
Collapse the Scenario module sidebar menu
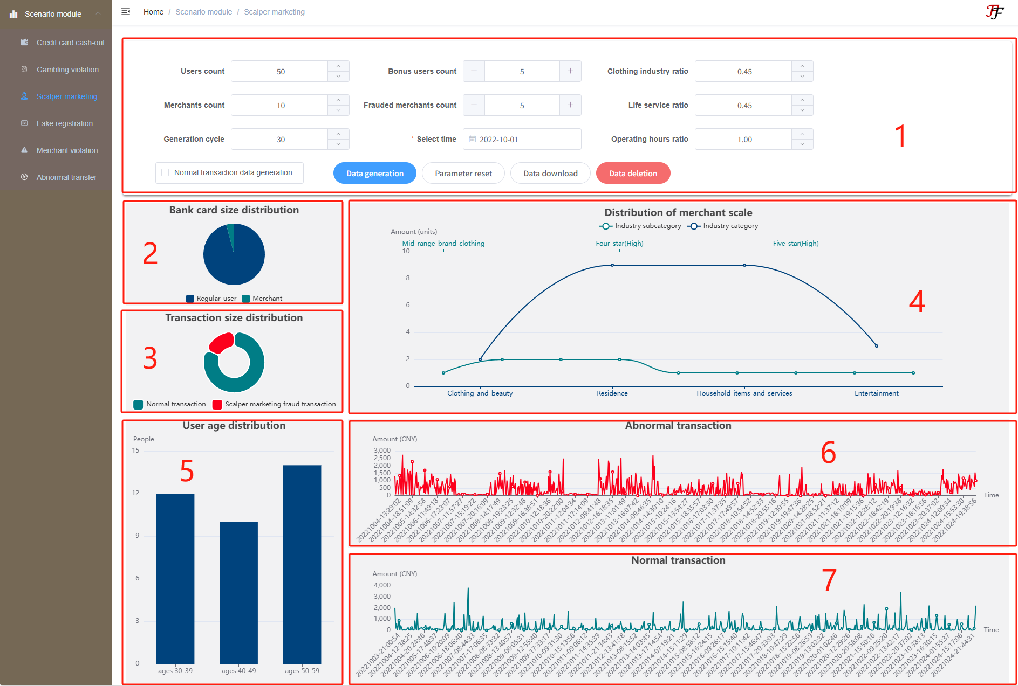coord(98,13)
